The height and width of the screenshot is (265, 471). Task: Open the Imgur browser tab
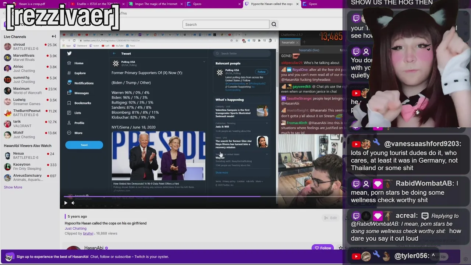coord(156,4)
